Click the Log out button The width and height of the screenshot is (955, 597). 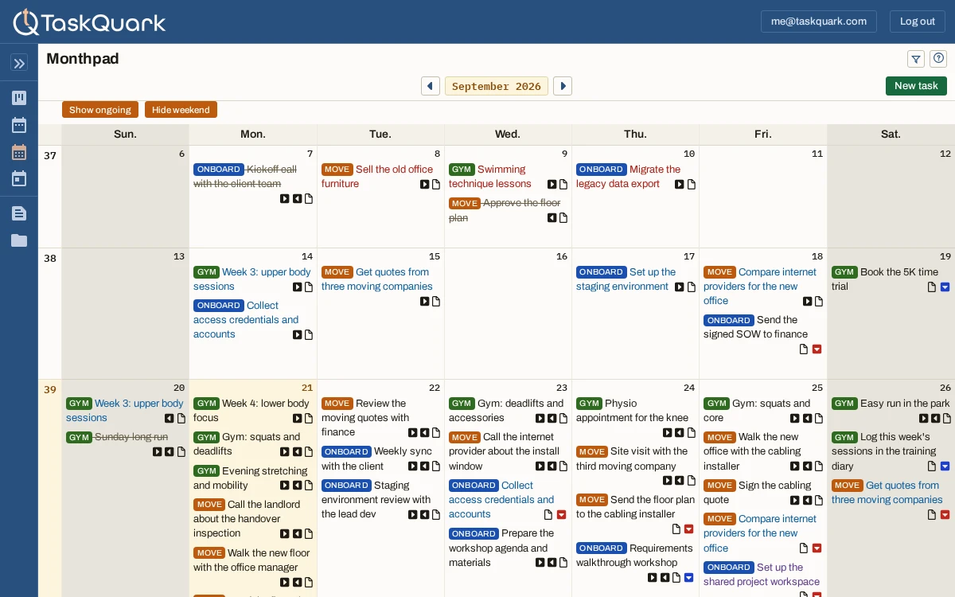(918, 21)
